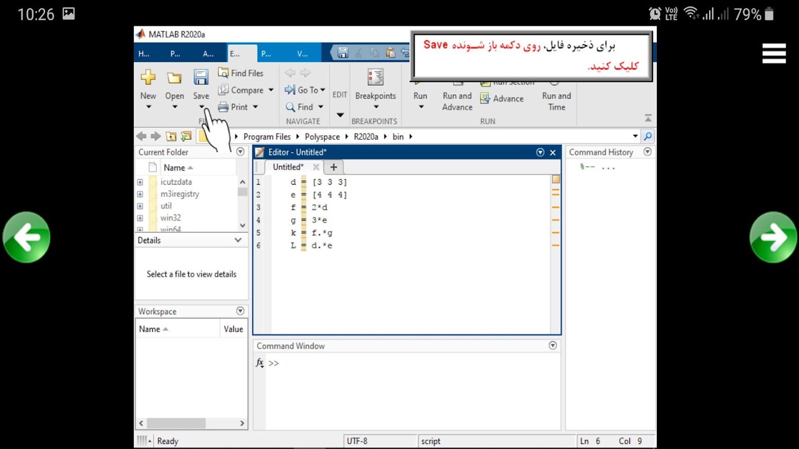Click the Save floppy disk icon in File section

click(x=201, y=77)
